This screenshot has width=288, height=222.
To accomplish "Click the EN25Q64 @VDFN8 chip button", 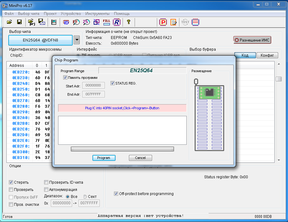I will click(x=40, y=40).
